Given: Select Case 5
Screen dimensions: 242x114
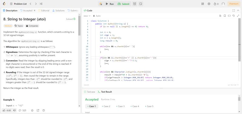Looking at the screenshot, I should (x=149, y=106).
